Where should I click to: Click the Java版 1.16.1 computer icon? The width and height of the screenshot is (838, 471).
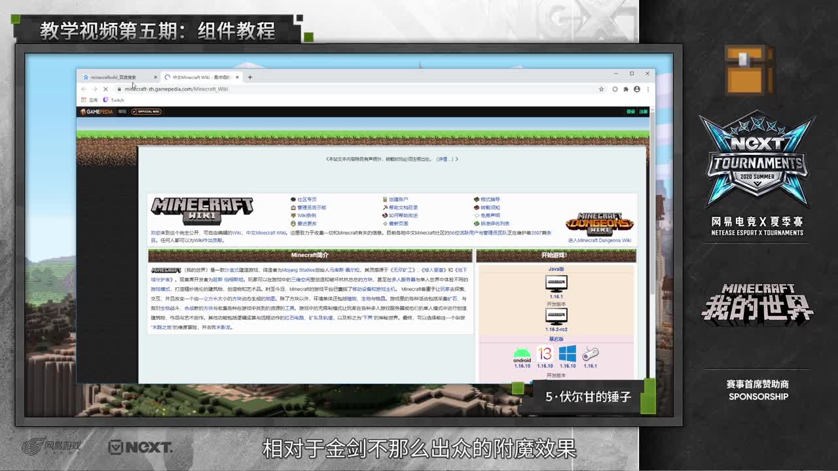(556, 283)
